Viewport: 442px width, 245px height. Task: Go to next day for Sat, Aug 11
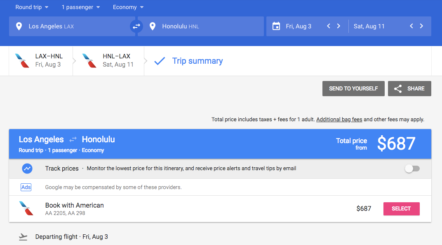[x=421, y=26]
